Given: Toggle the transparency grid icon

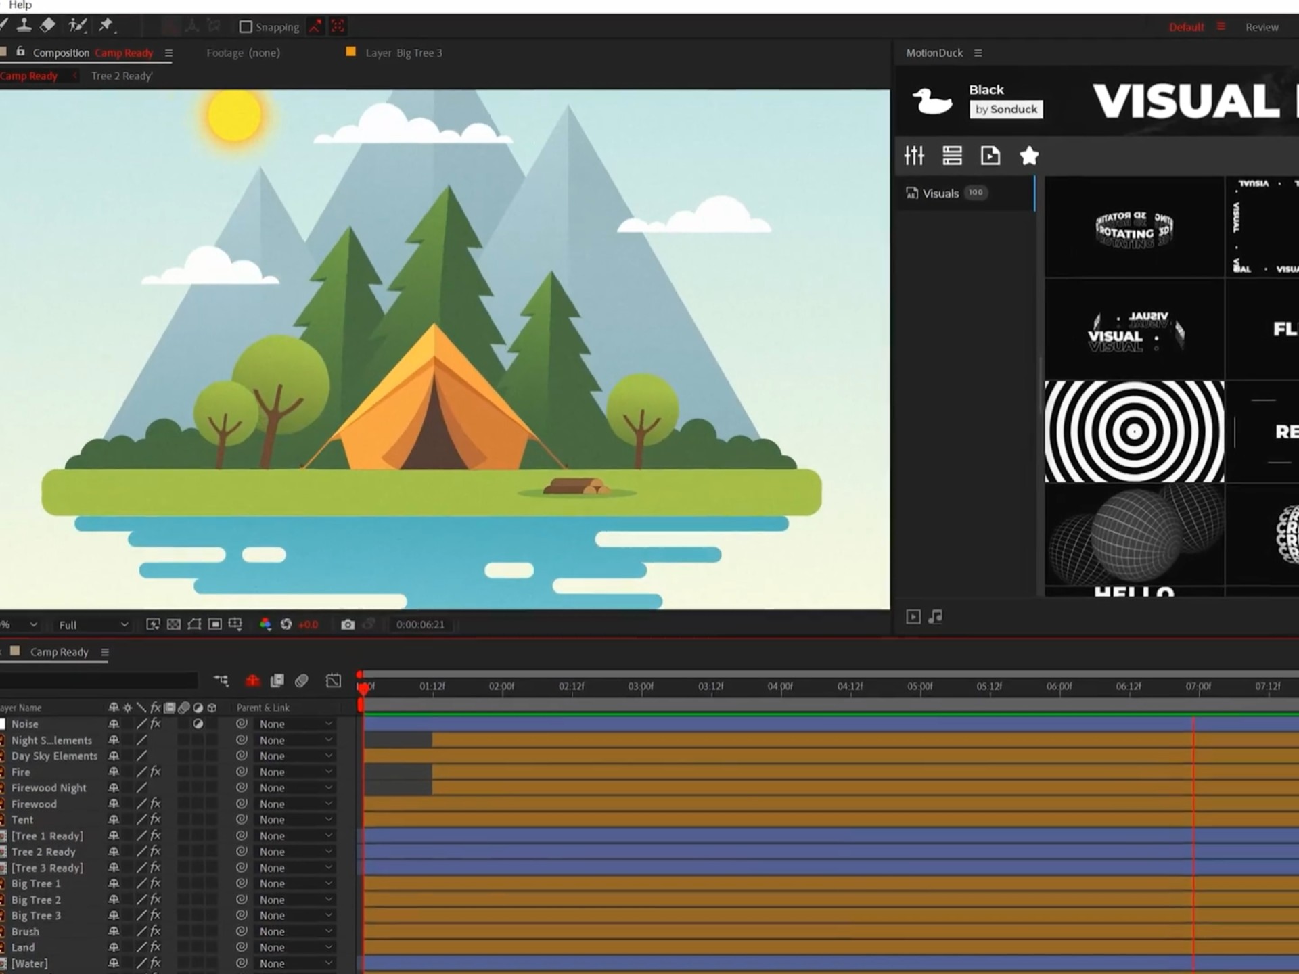Looking at the screenshot, I should pos(174,624).
